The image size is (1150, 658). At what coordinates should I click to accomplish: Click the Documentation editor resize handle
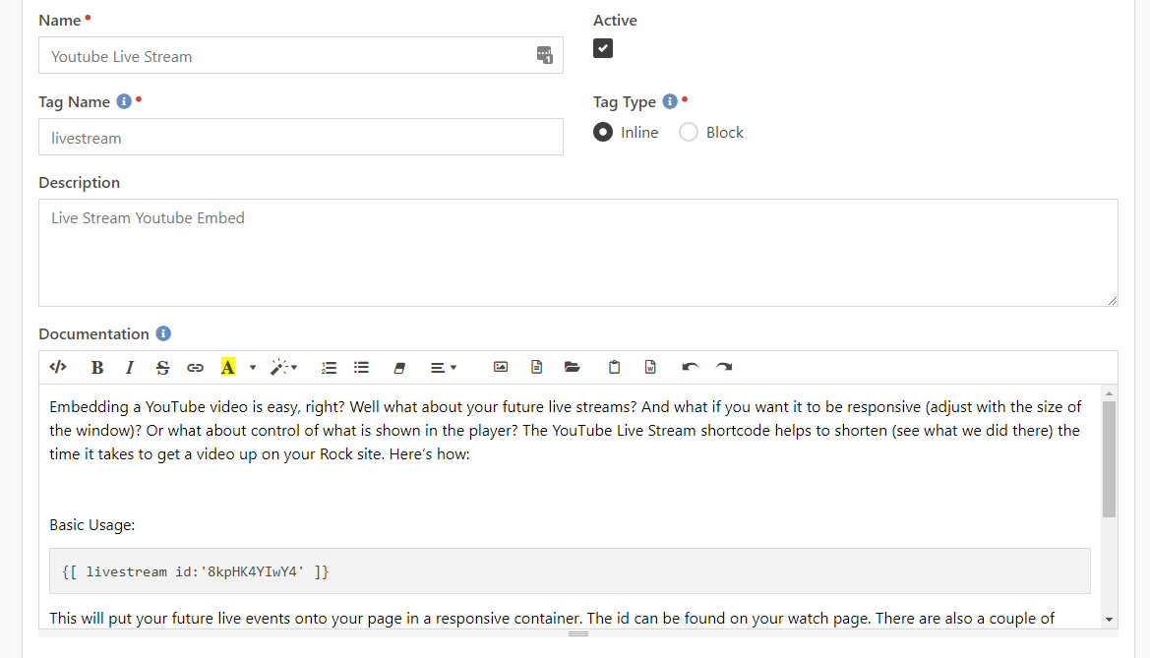577,633
